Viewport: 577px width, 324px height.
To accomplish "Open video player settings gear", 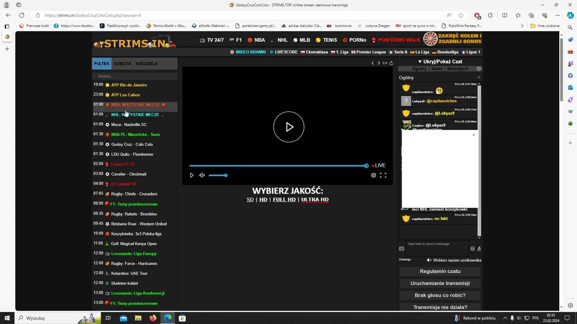I will (x=373, y=175).
